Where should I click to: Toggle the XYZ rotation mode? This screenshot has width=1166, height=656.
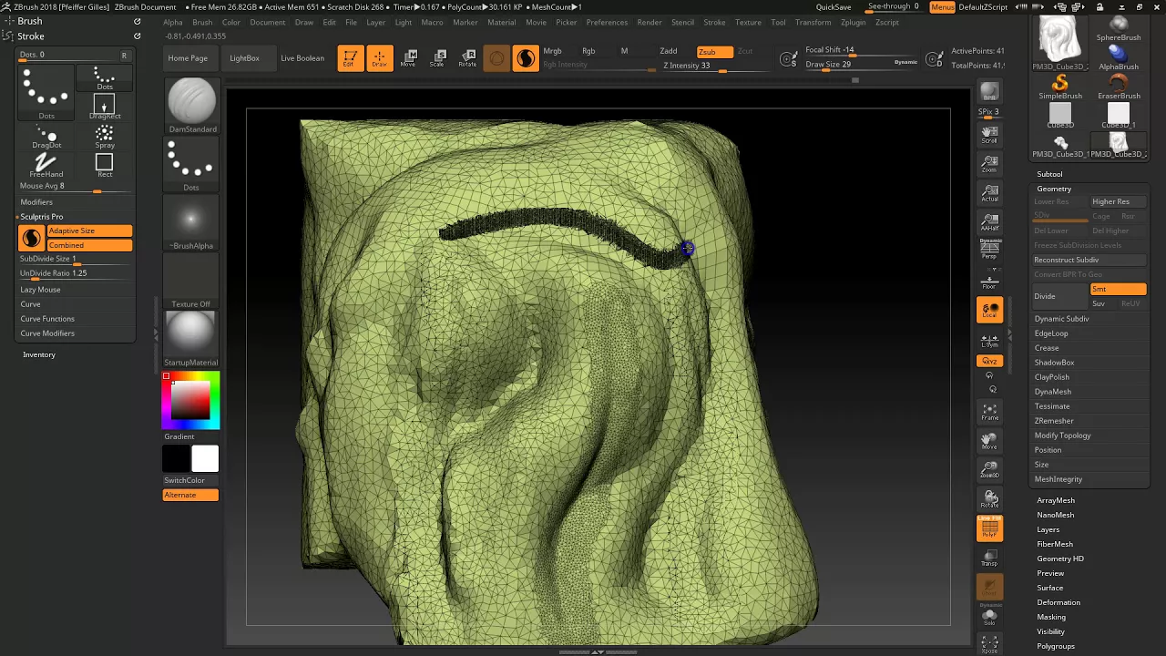[x=989, y=361]
